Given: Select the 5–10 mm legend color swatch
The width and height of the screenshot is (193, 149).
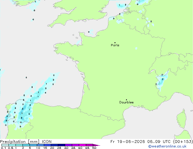Looking at the screenshot, I should (33, 145).
